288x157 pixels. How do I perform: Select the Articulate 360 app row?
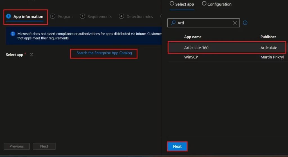pos(228,48)
